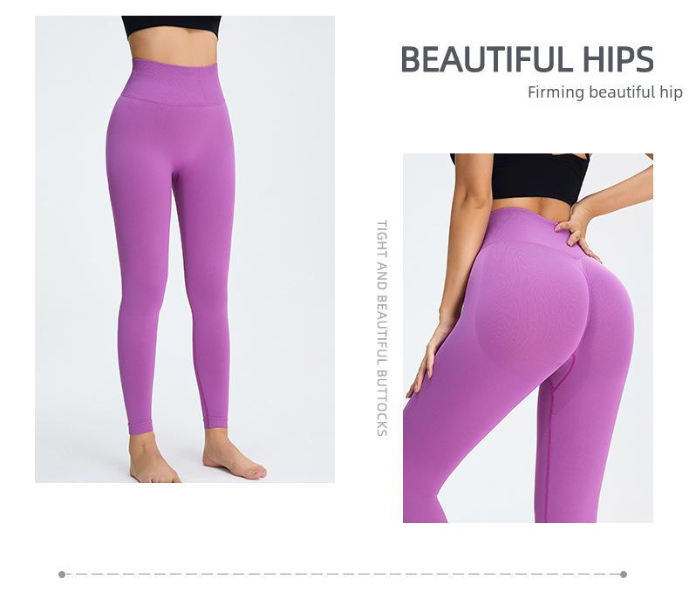The width and height of the screenshot is (689, 605).
Task: Click the right end dot of dashed divider
Action: 623,574
